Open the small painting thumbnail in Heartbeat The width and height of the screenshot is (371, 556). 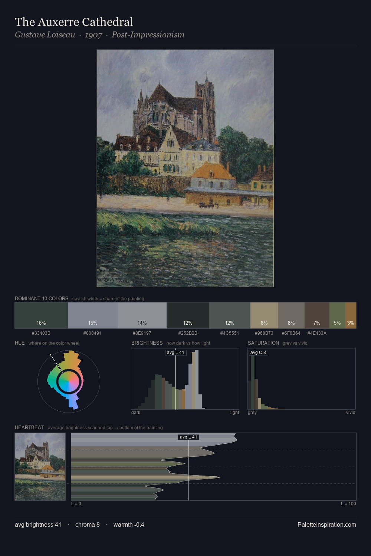[40, 467]
